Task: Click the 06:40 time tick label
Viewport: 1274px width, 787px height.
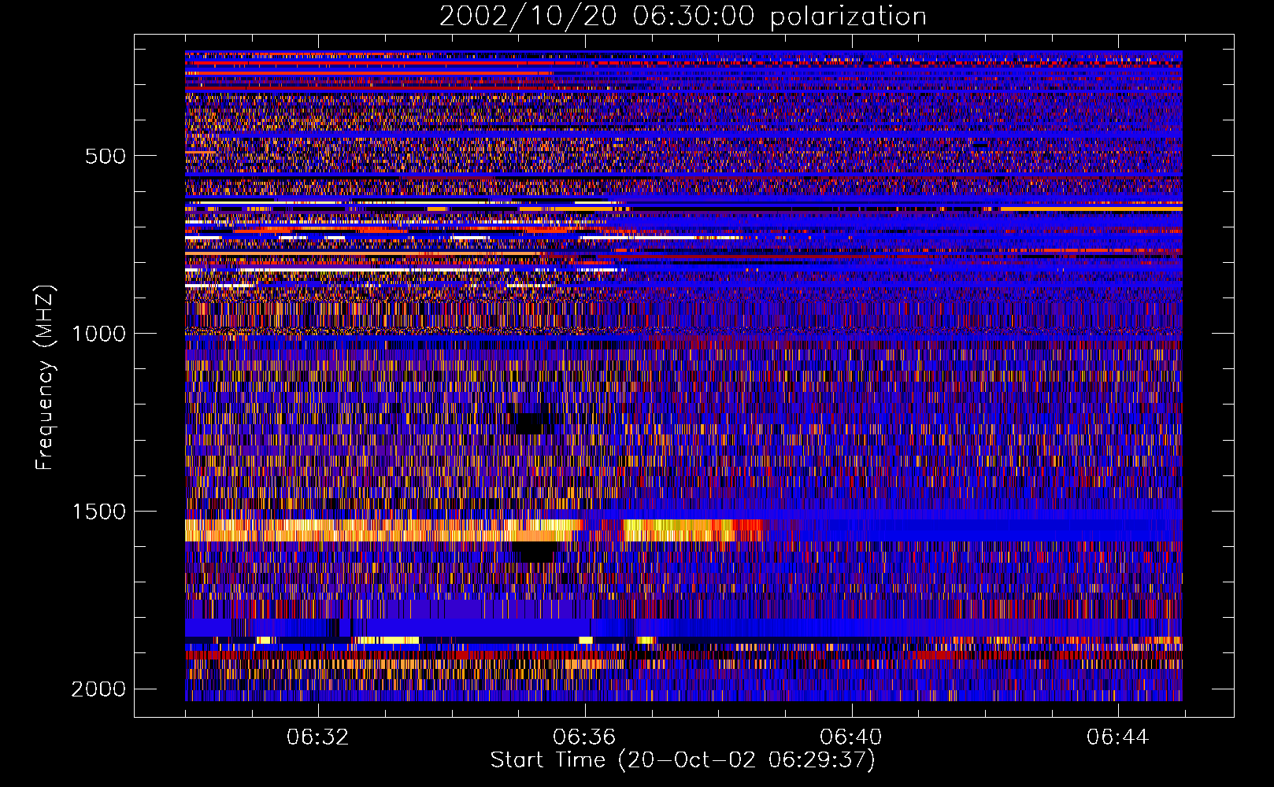Action: (851, 737)
